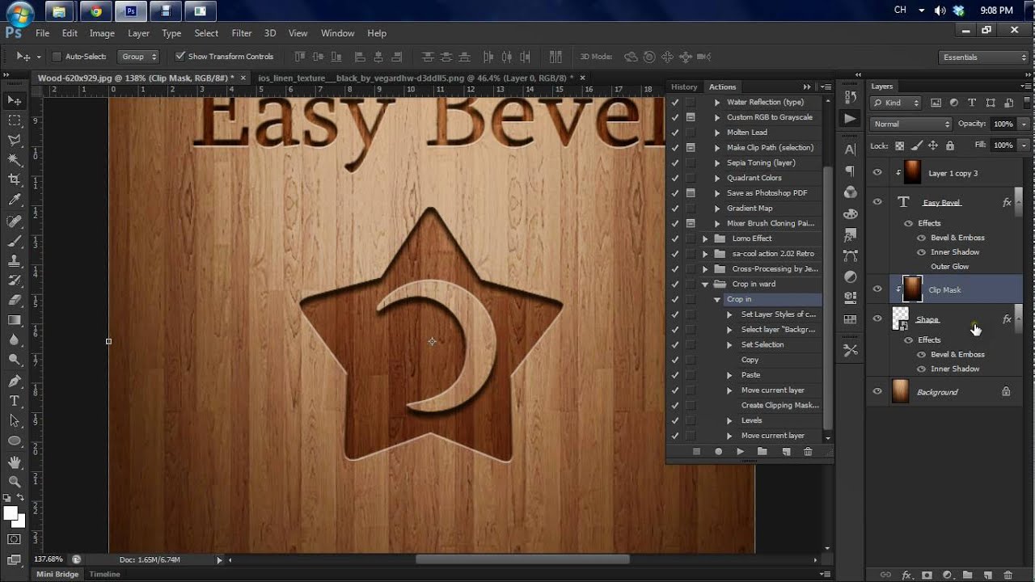
Task: Open the Auto-Select Group dropdown
Action: (138, 57)
